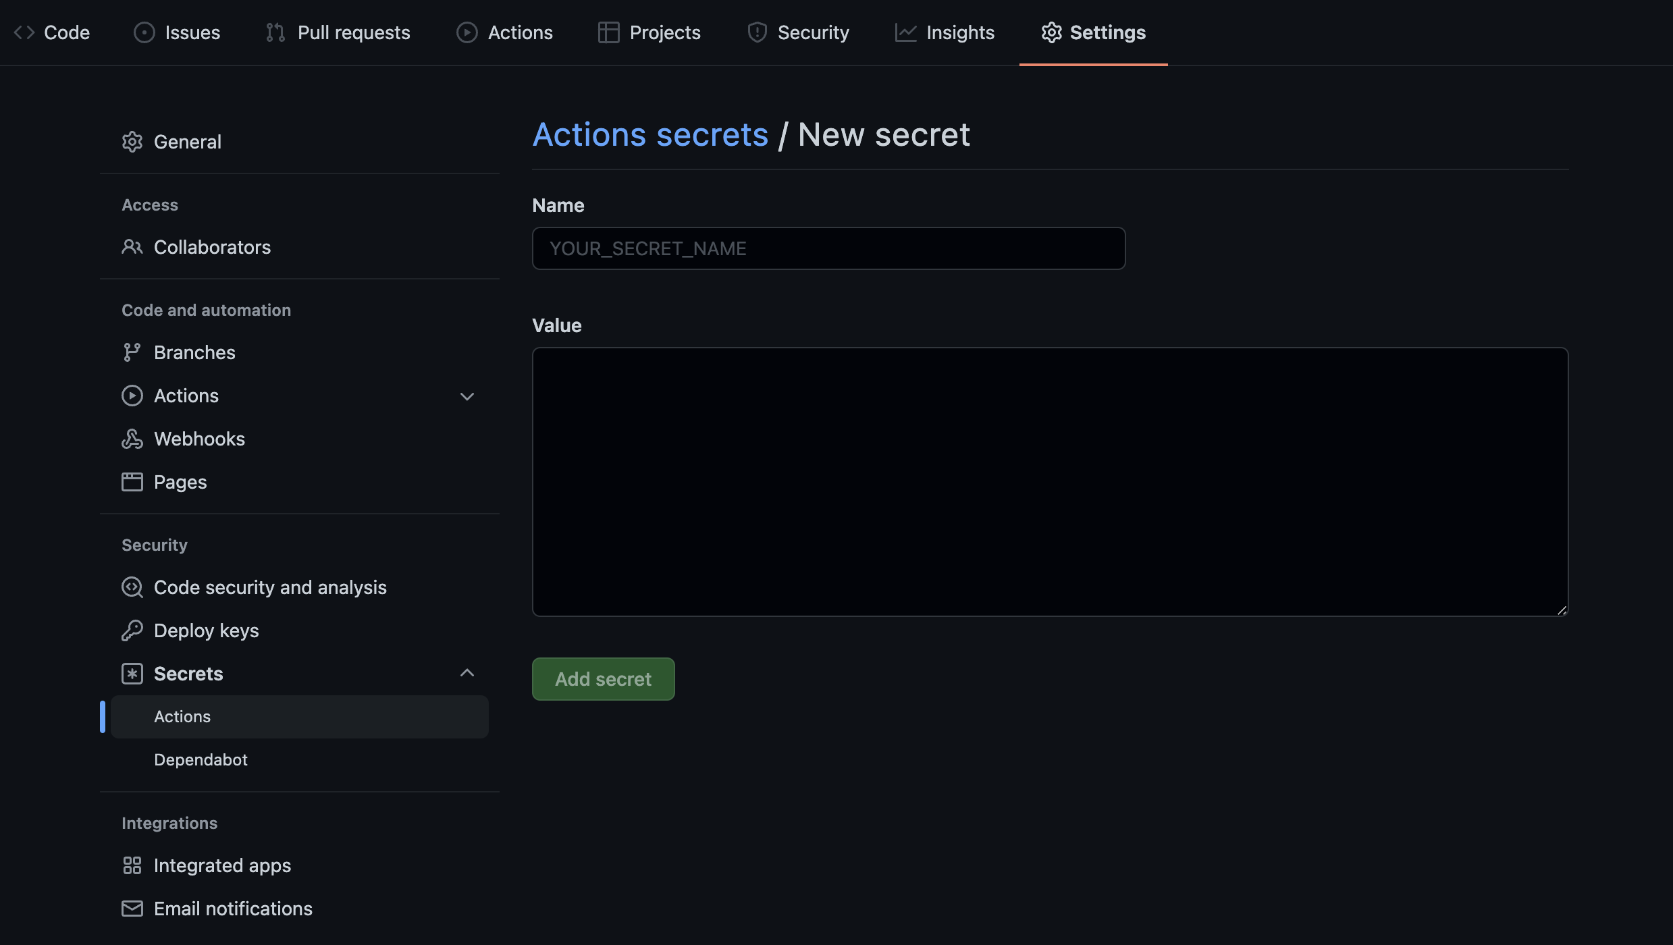The height and width of the screenshot is (945, 1673).
Task: Click the Pages browser icon
Action: 132,482
